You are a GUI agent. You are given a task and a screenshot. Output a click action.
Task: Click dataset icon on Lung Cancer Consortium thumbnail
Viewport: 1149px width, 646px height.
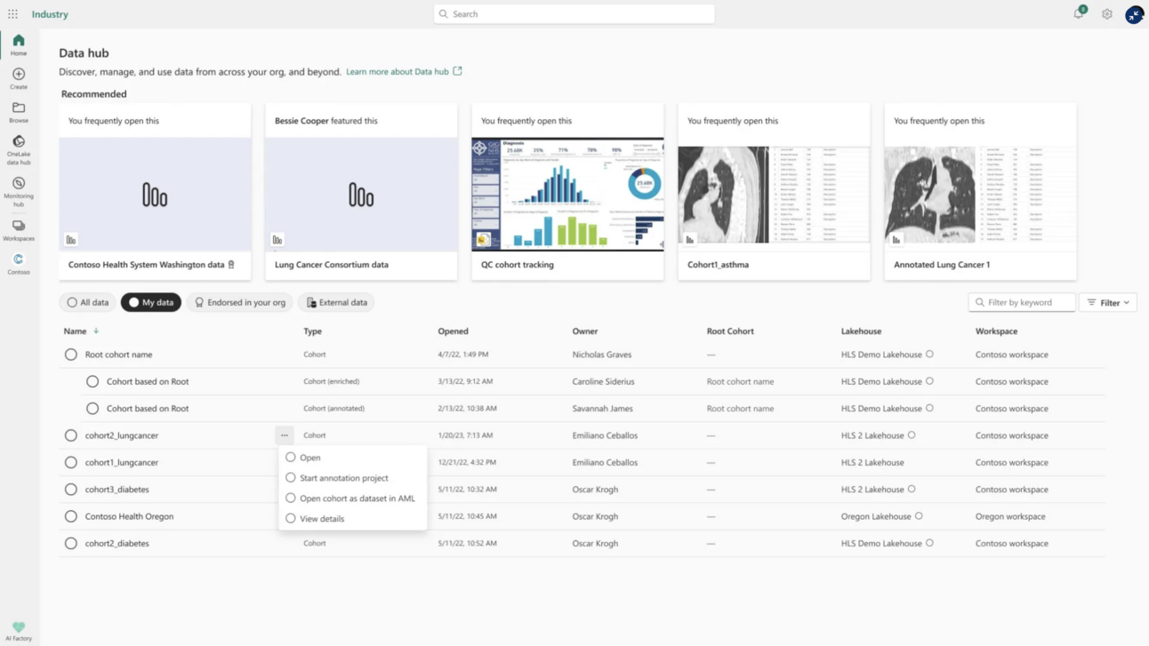[277, 240]
